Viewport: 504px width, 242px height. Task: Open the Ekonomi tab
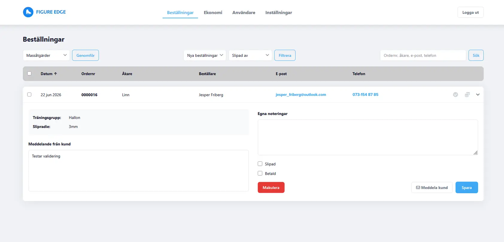click(x=213, y=13)
